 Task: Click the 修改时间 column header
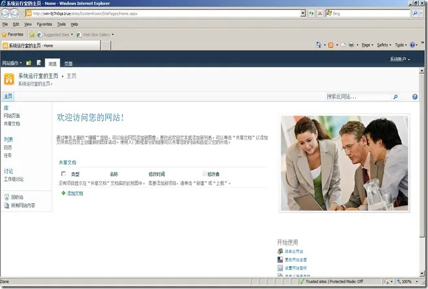point(157,174)
